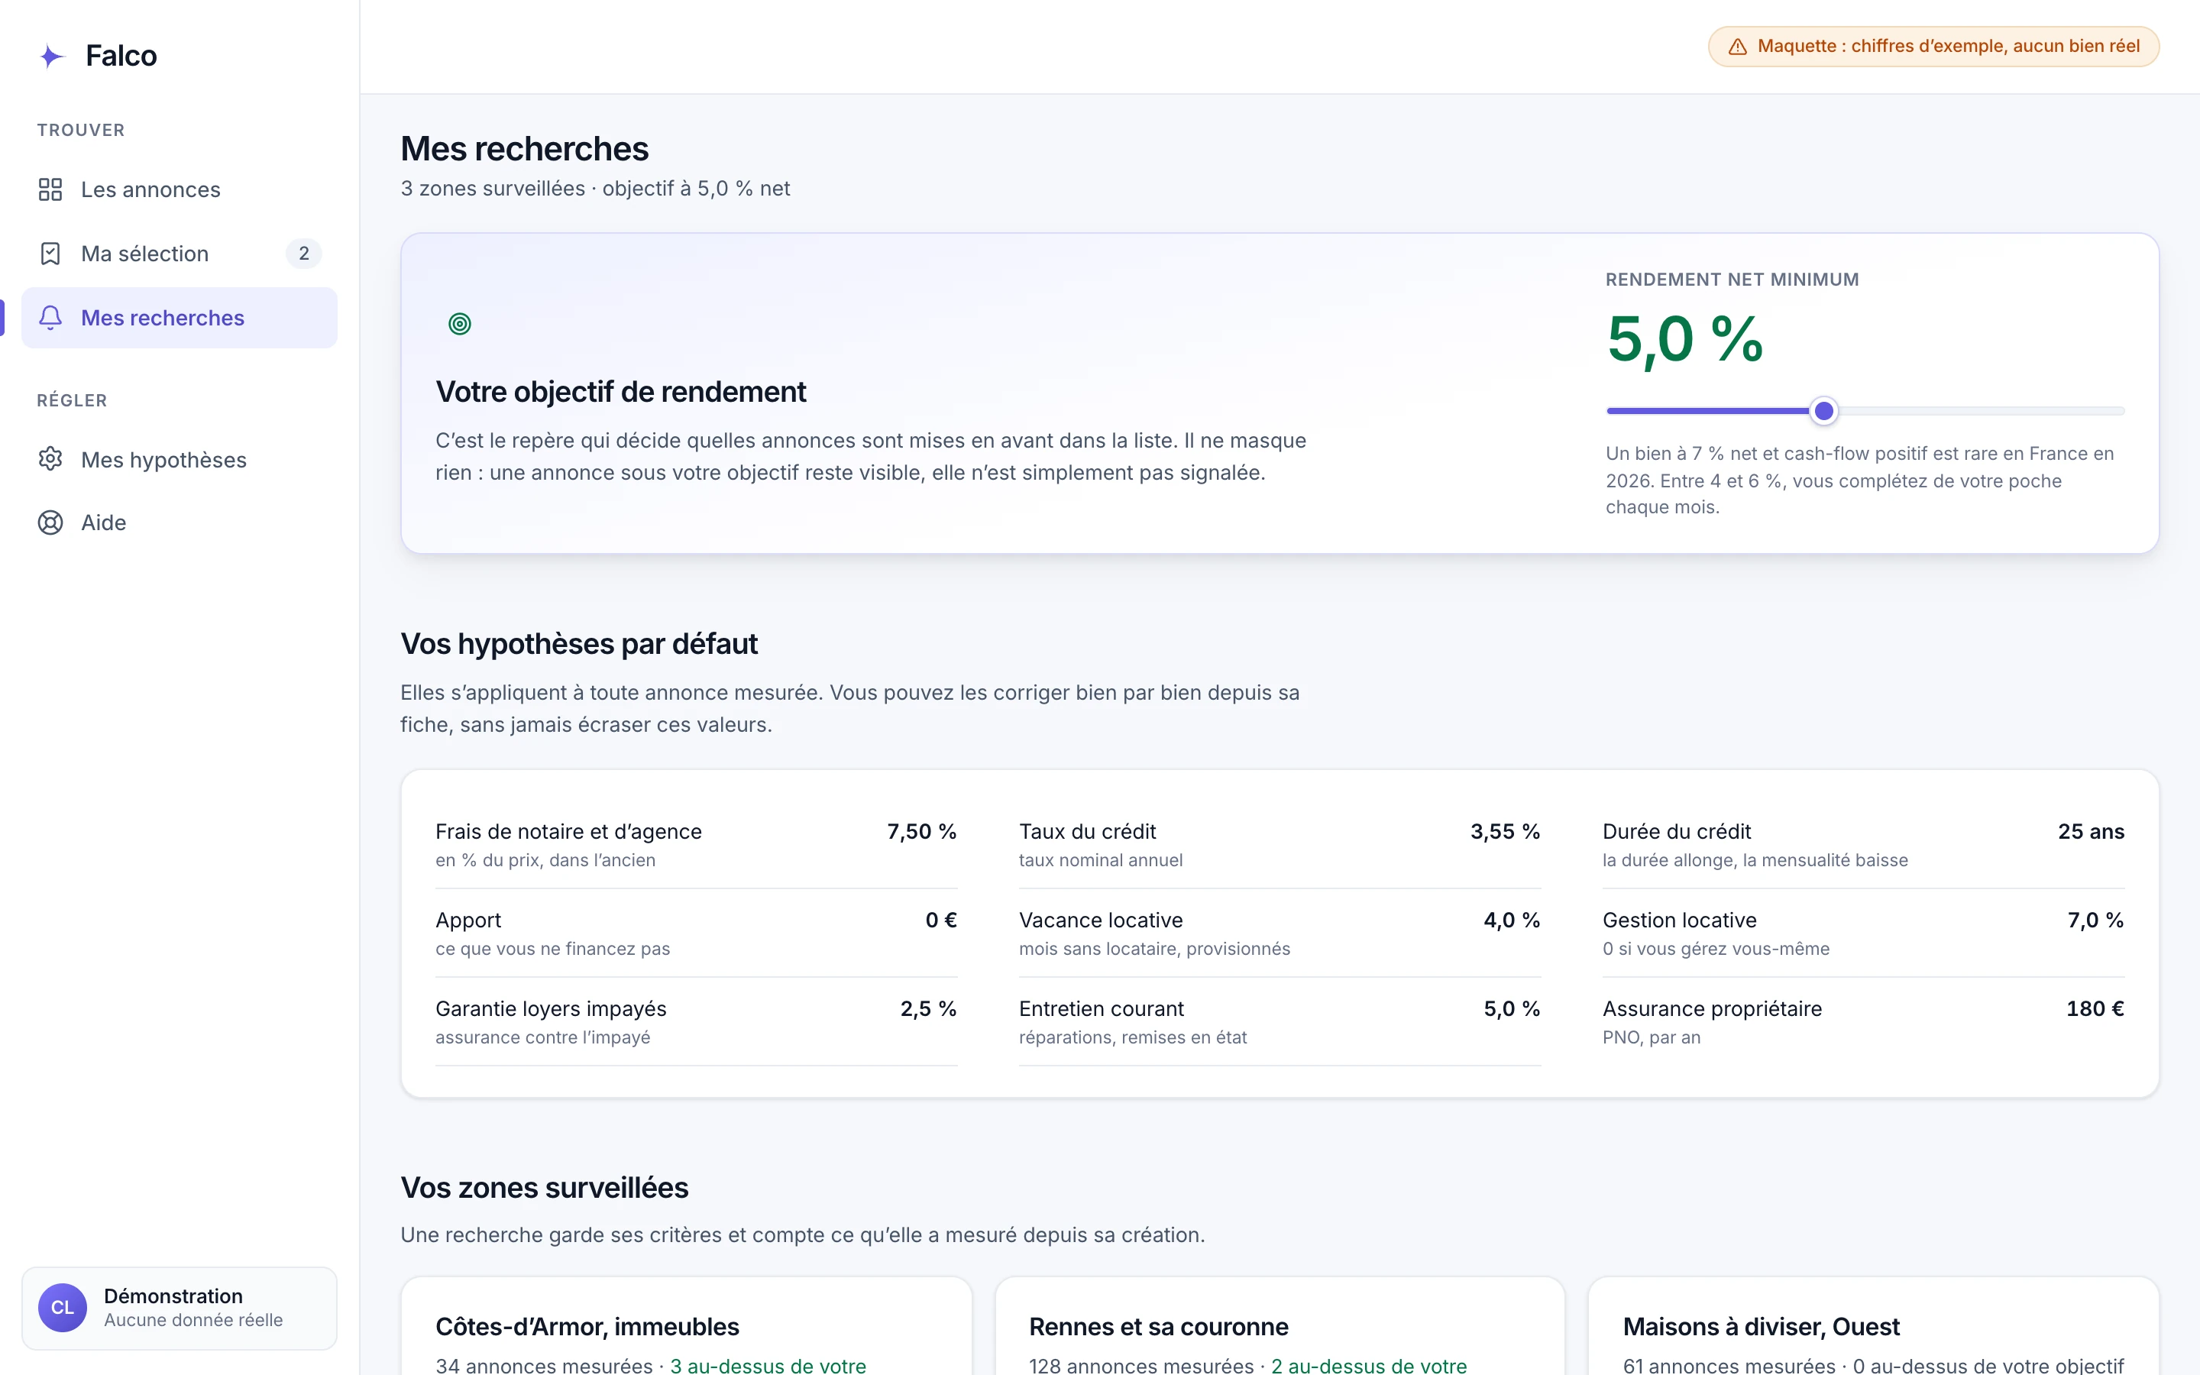Viewport: 2200px width, 1375px height.
Task: Click the Maquette chiffres d'exemple banner text
Action: click(1948, 47)
